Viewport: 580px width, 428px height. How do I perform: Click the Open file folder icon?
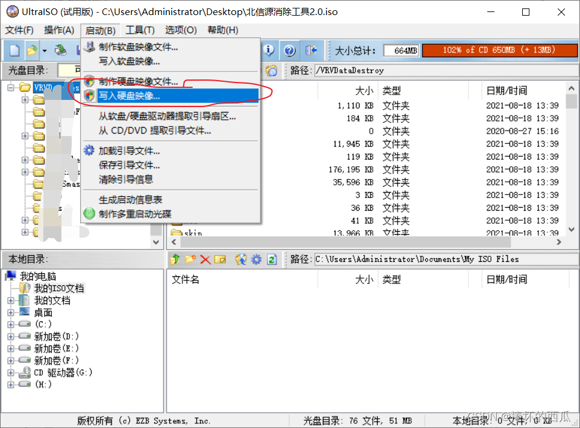point(32,51)
